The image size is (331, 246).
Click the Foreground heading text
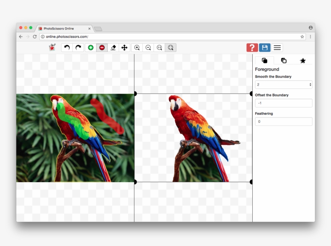pos(267,69)
